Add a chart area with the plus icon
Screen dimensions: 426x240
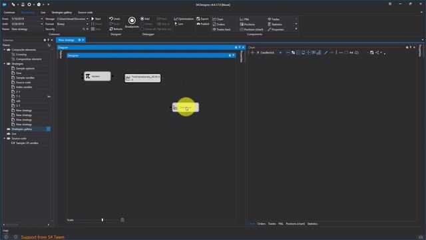coord(252,53)
